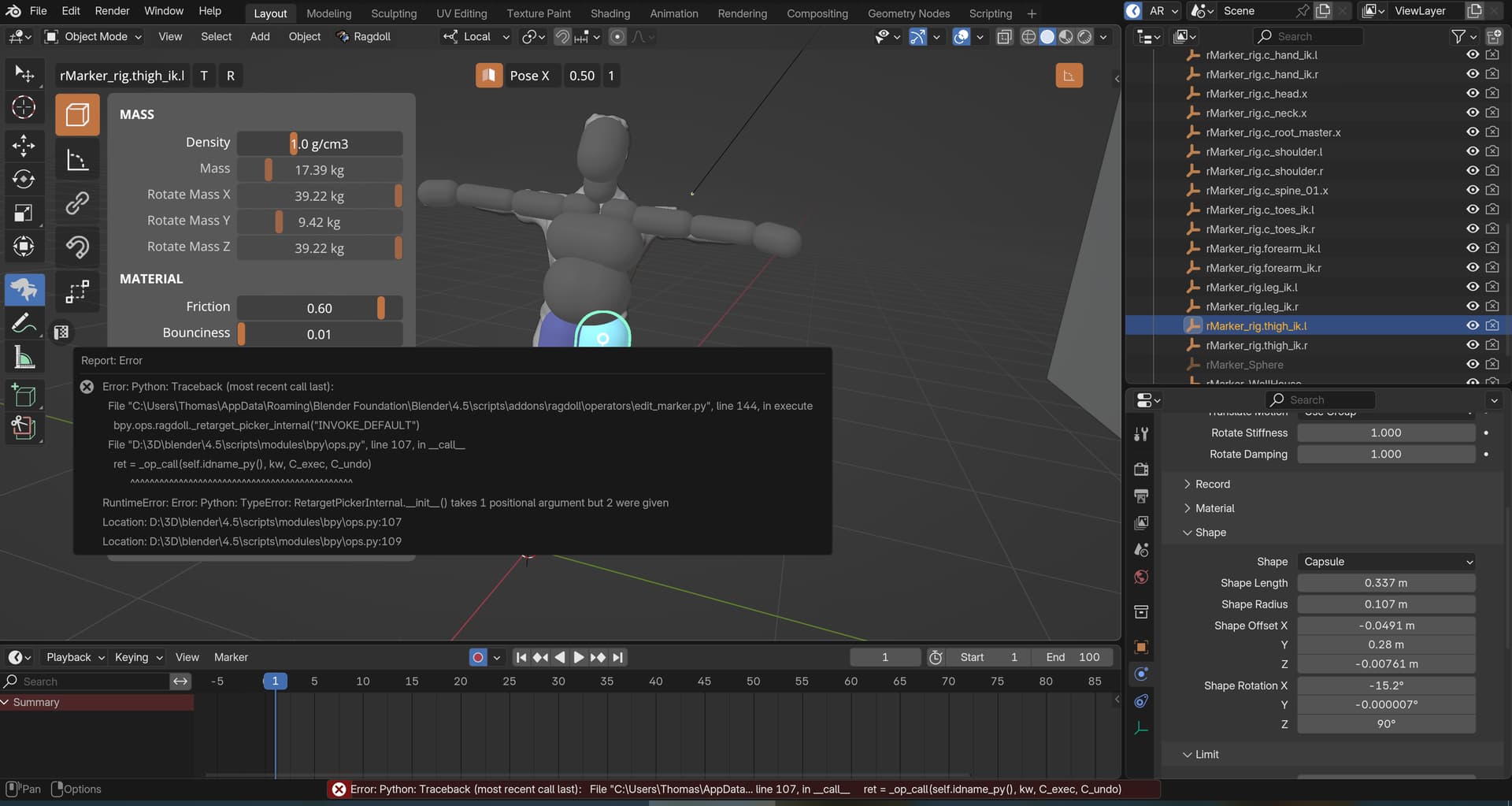Toggle visibility of rMarker_rig.thigh_ik.r
Viewport: 1512px width, 806px height.
[x=1472, y=345]
